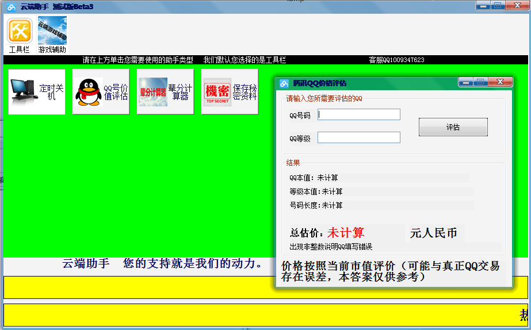Image resolution: width=531 pixels, height=330 pixels.
Task: Open the 辈分计算器 calculator tool
Action: (x=165, y=92)
